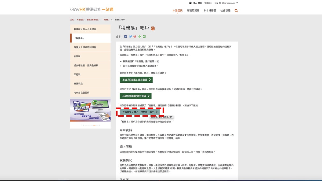Click the 申請「稅務易」通行密碼 button
The width and height of the screenshot is (322, 181).
point(136,80)
